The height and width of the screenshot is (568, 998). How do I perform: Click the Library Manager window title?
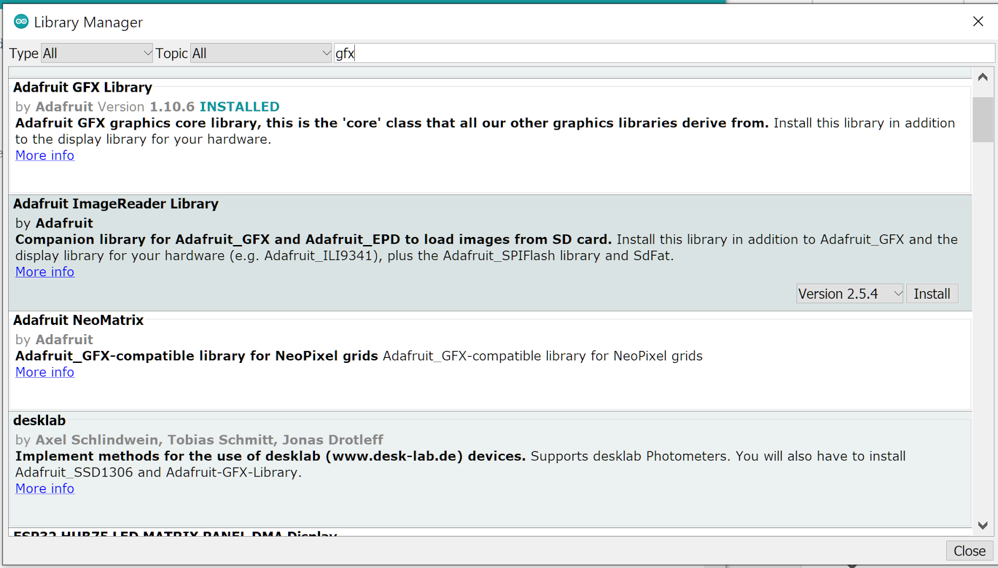89,22
